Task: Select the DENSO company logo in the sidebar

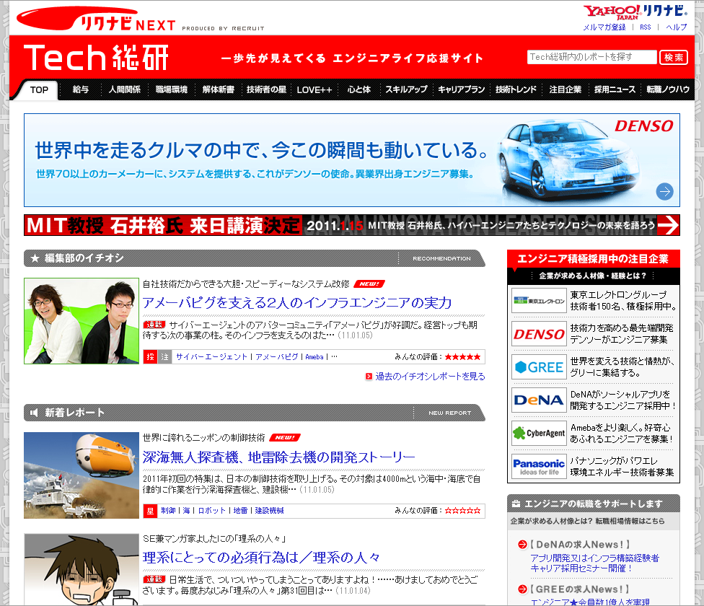Action: 537,334
